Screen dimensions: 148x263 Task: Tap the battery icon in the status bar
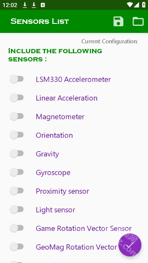tap(144, 5)
